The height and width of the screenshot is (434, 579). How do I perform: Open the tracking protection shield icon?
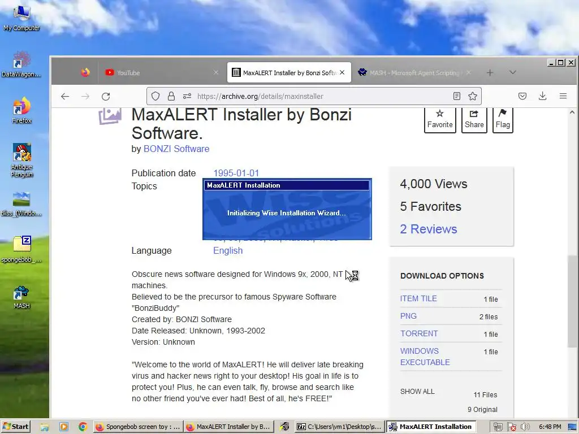point(155,96)
